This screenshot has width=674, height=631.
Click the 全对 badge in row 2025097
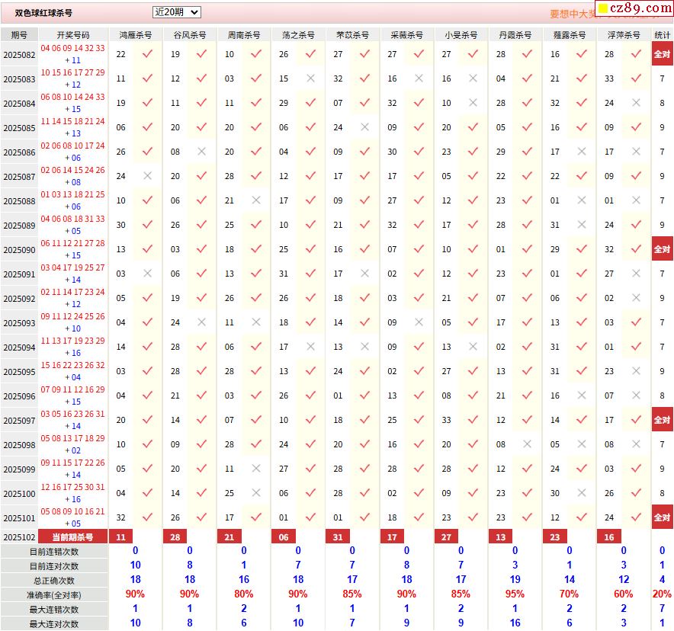pyautogui.click(x=663, y=420)
